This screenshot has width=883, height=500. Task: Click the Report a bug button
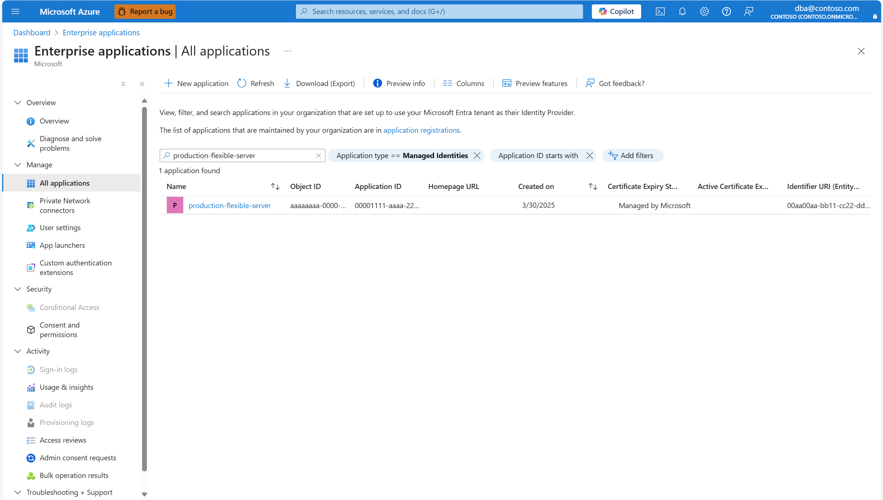[145, 11]
